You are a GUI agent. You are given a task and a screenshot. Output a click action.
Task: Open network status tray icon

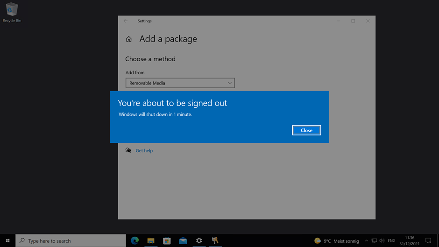374,240
